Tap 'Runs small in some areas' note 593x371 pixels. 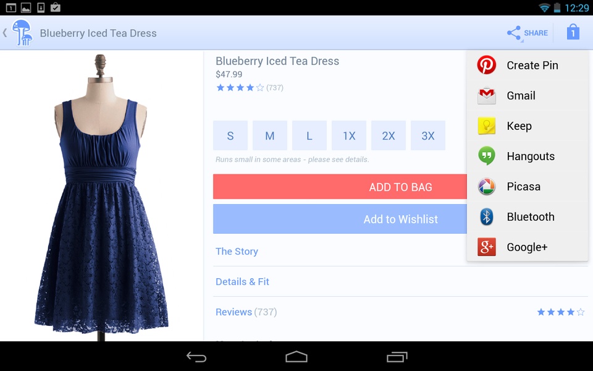(292, 160)
